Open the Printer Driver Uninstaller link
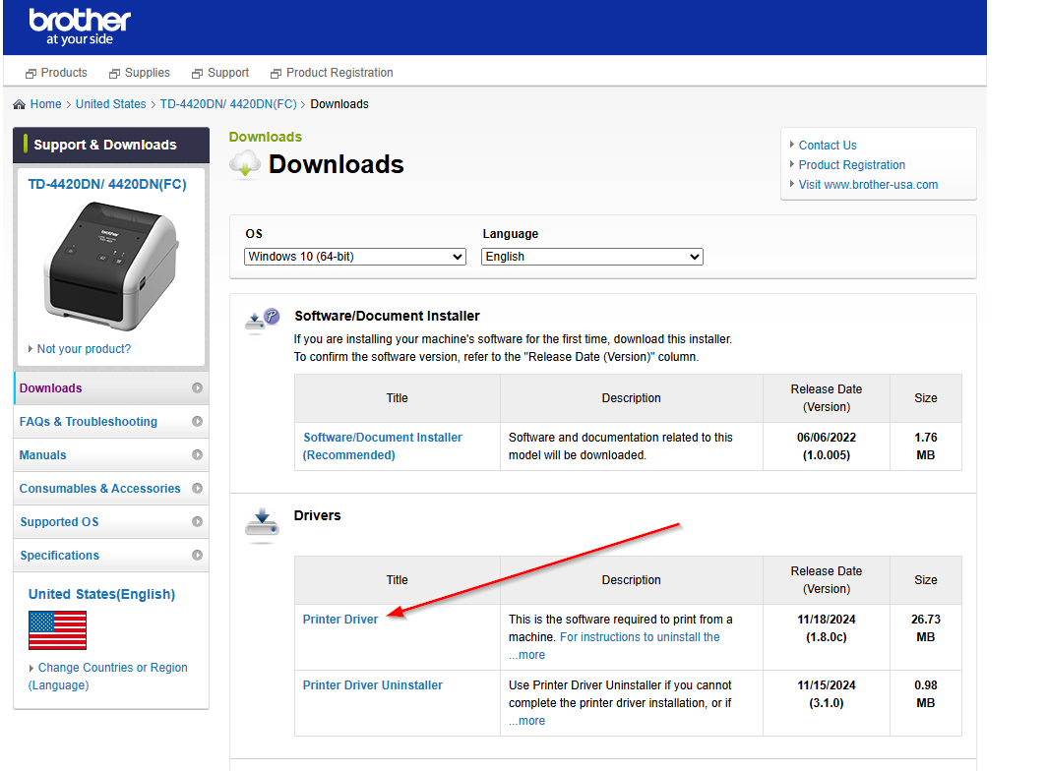The image size is (1046, 771). [372, 685]
